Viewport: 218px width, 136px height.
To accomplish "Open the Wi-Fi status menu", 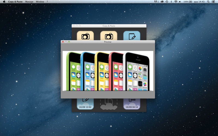I will [x=176, y=2].
